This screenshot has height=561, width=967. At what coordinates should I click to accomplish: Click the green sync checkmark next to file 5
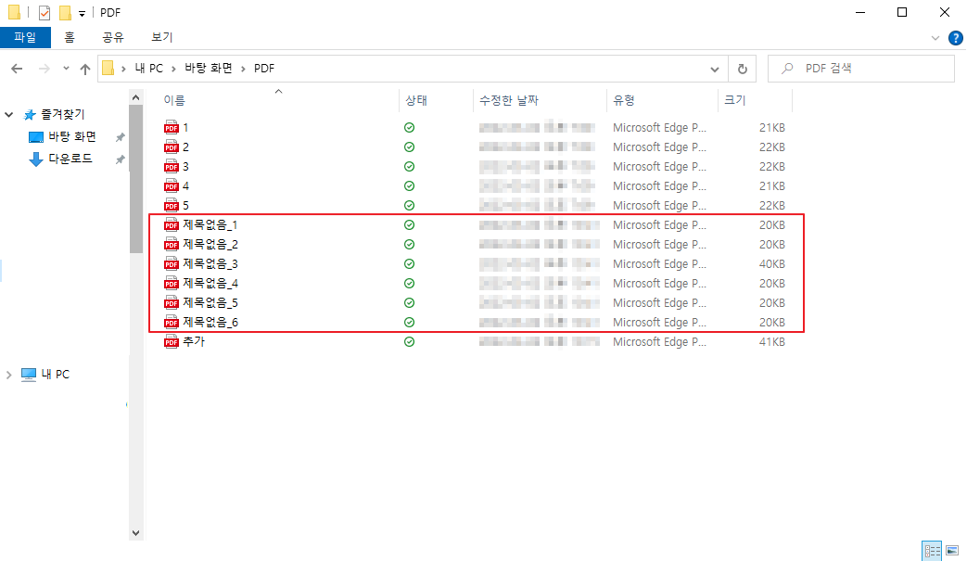click(409, 205)
